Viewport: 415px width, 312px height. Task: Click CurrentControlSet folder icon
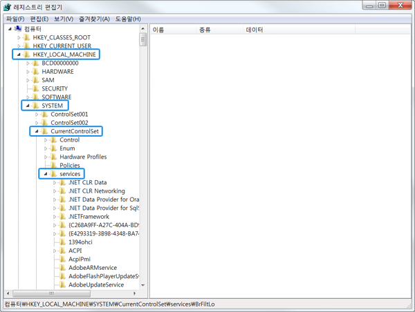(x=44, y=131)
